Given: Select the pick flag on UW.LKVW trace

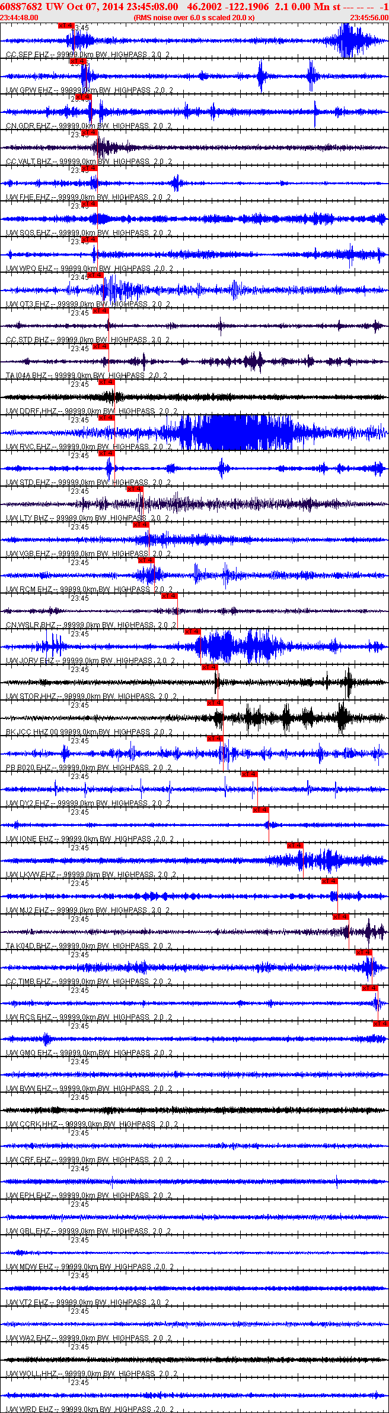Looking at the screenshot, I should click(x=295, y=846).
